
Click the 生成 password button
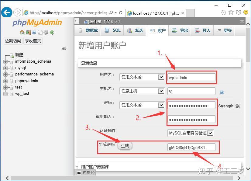point(125,146)
